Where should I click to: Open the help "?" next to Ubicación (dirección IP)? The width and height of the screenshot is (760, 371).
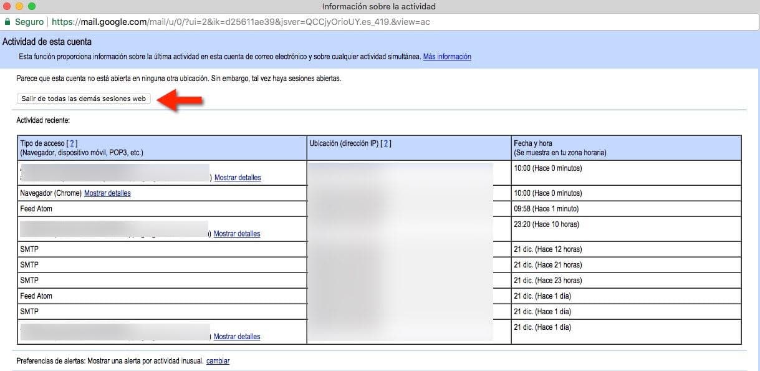[387, 143]
